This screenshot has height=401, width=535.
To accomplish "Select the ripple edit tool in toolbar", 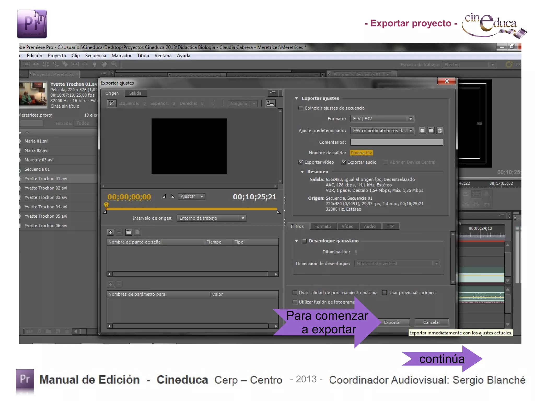I will click(x=36, y=64).
